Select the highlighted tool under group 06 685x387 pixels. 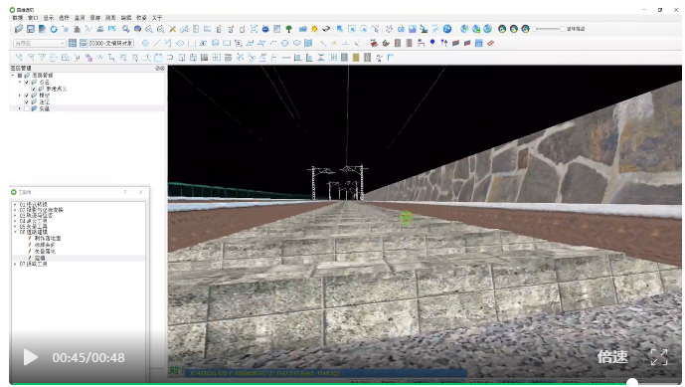coord(40,258)
